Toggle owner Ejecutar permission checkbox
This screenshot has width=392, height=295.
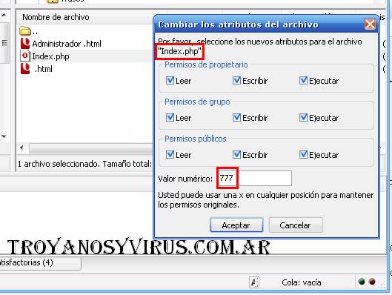303,81
